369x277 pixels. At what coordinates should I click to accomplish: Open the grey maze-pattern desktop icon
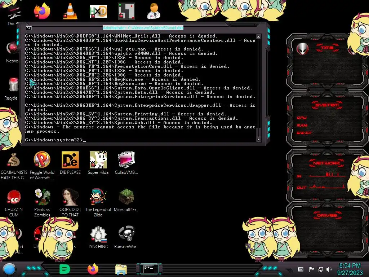coord(126,11)
